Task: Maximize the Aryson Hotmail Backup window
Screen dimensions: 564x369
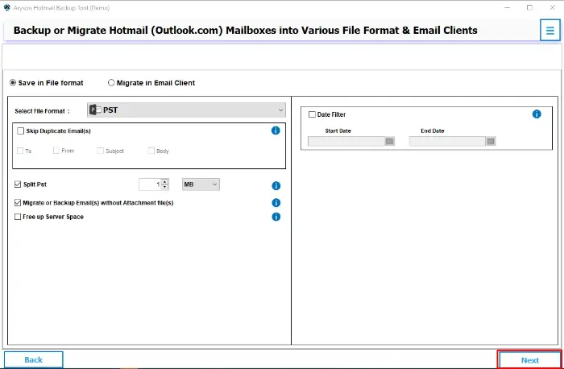Action: 529,7
